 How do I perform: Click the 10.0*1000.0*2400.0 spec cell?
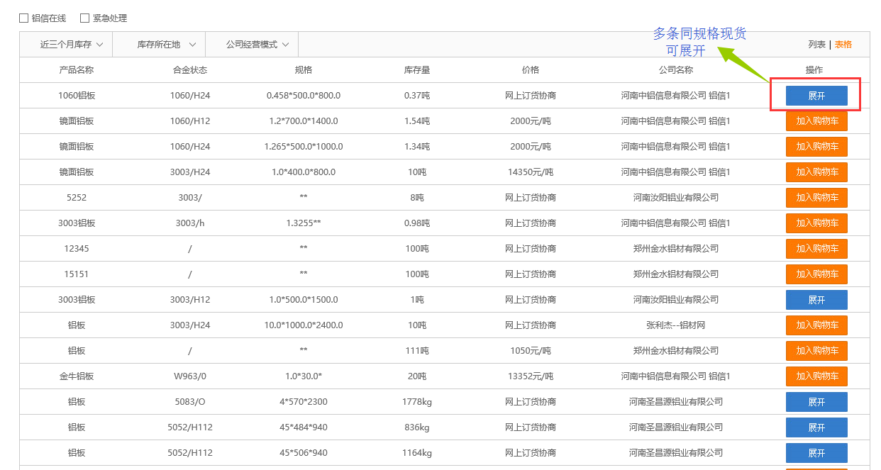click(304, 325)
